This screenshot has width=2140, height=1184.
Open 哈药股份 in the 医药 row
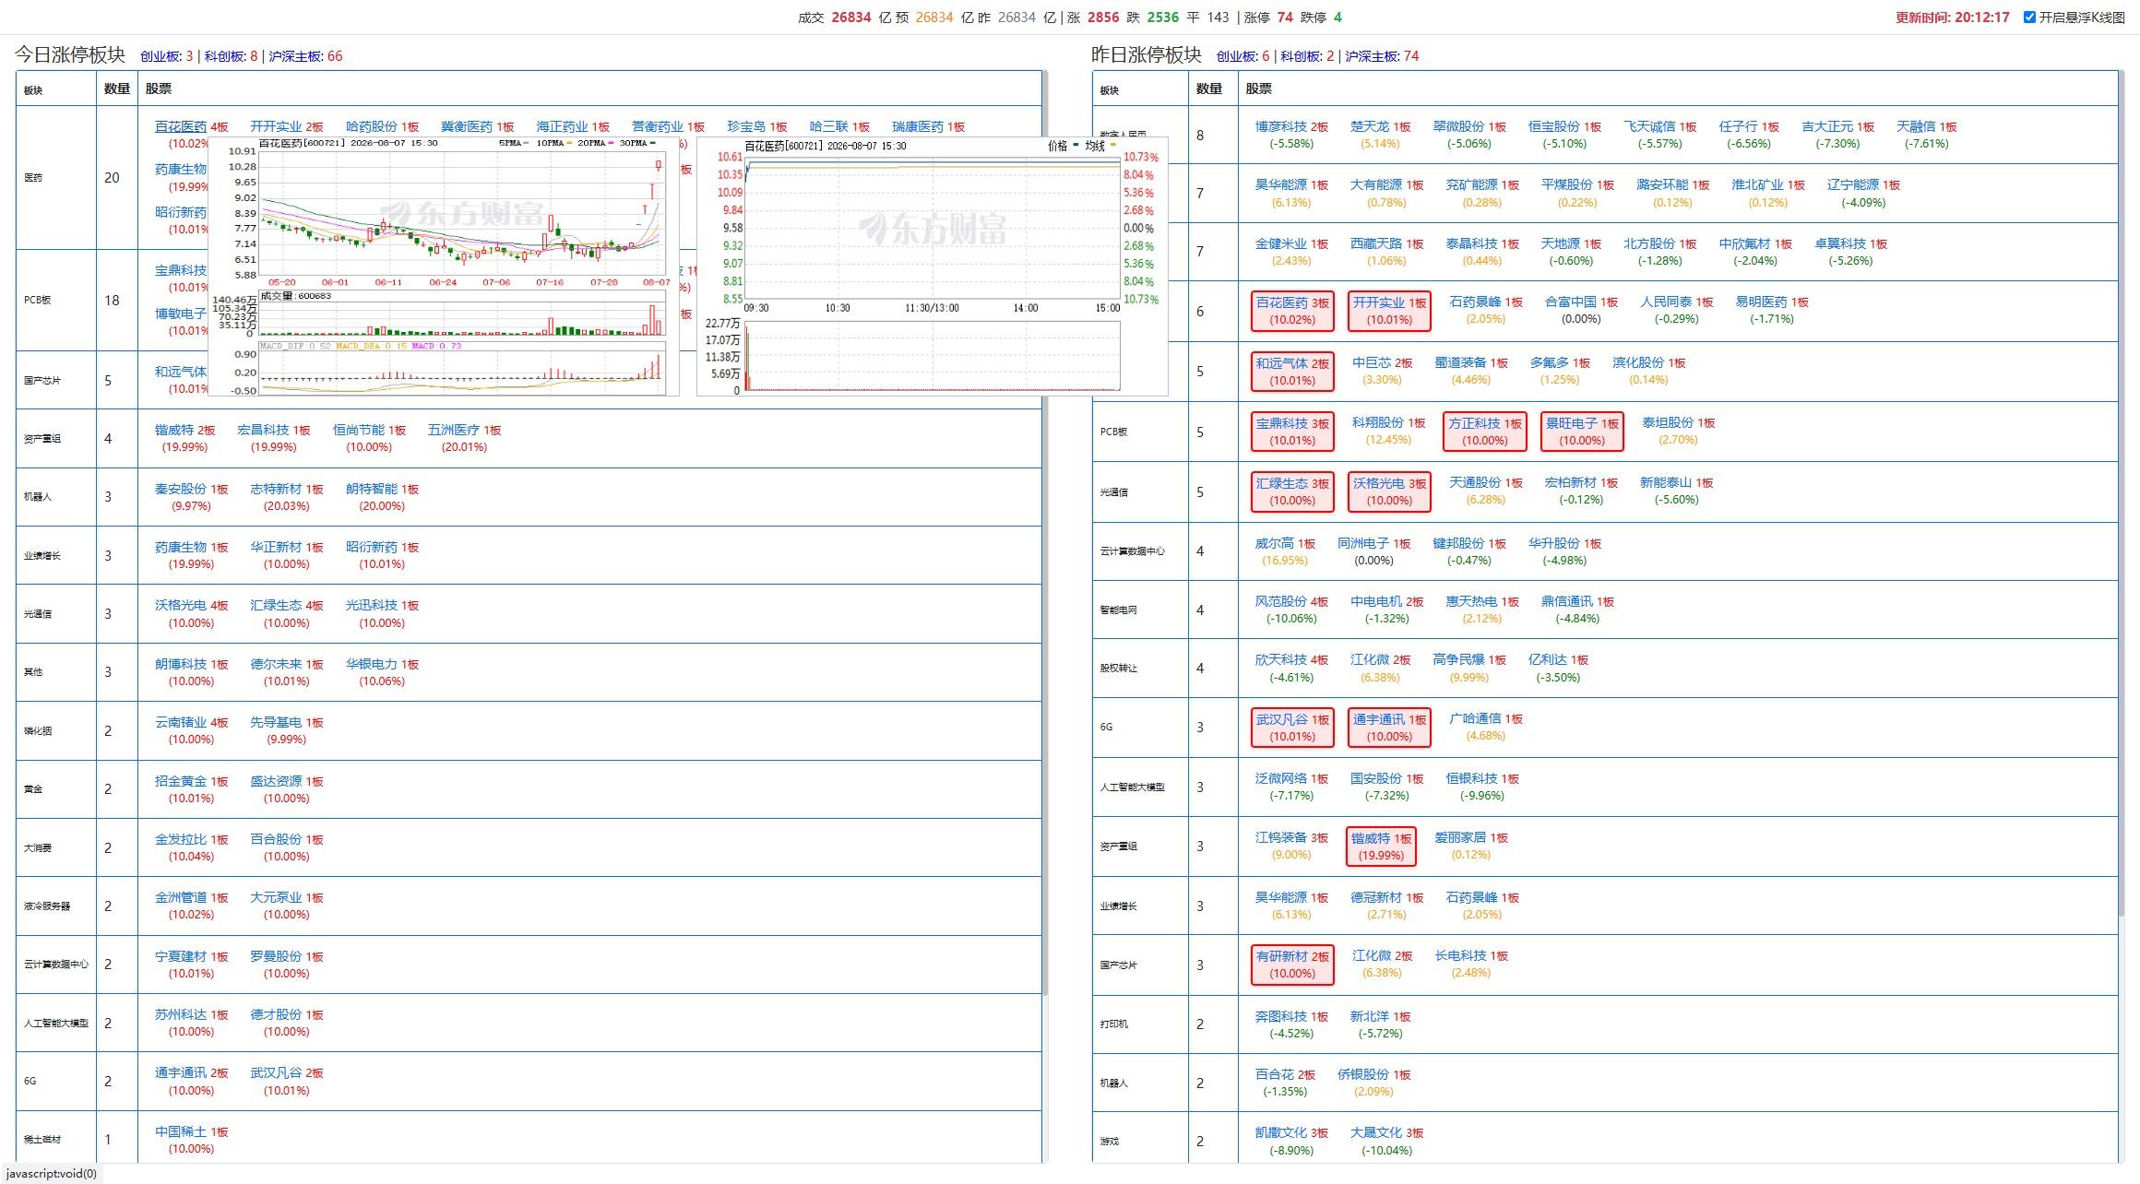[372, 126]
